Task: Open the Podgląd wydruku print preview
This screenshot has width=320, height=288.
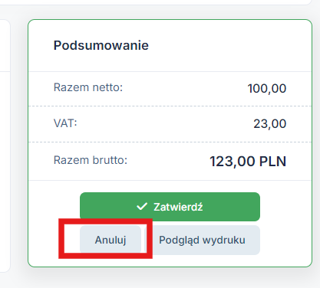Action: click(x=202, y=240)
